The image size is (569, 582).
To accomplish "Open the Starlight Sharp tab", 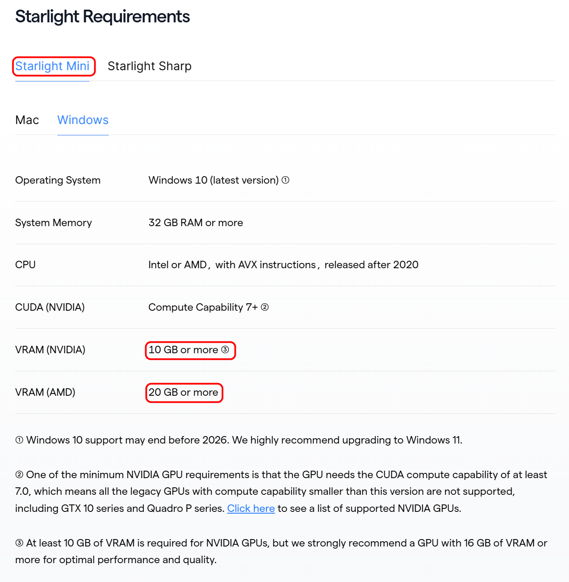I will pyautogui.click(x=149, y=66).
